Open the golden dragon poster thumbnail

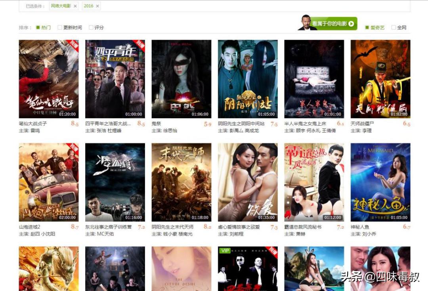click(x=49, y=269)
